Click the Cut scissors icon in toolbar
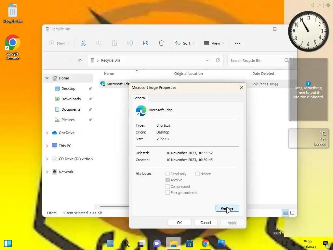 click(83, 43)
